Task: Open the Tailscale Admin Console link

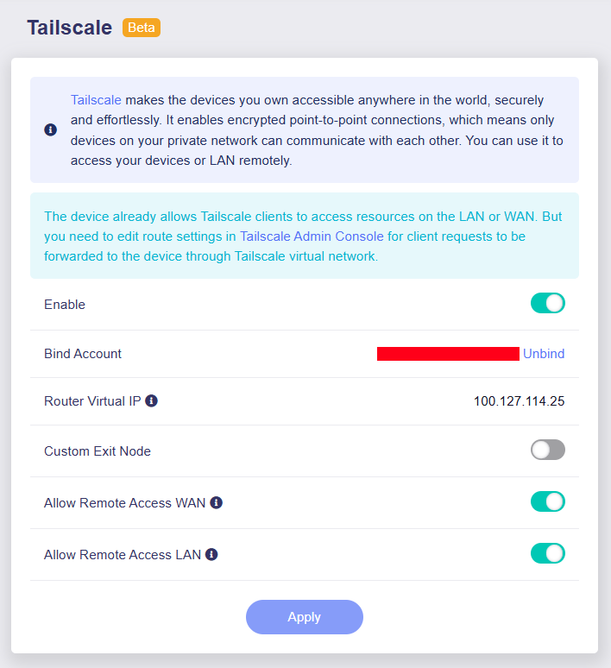Action: [312, 236]
